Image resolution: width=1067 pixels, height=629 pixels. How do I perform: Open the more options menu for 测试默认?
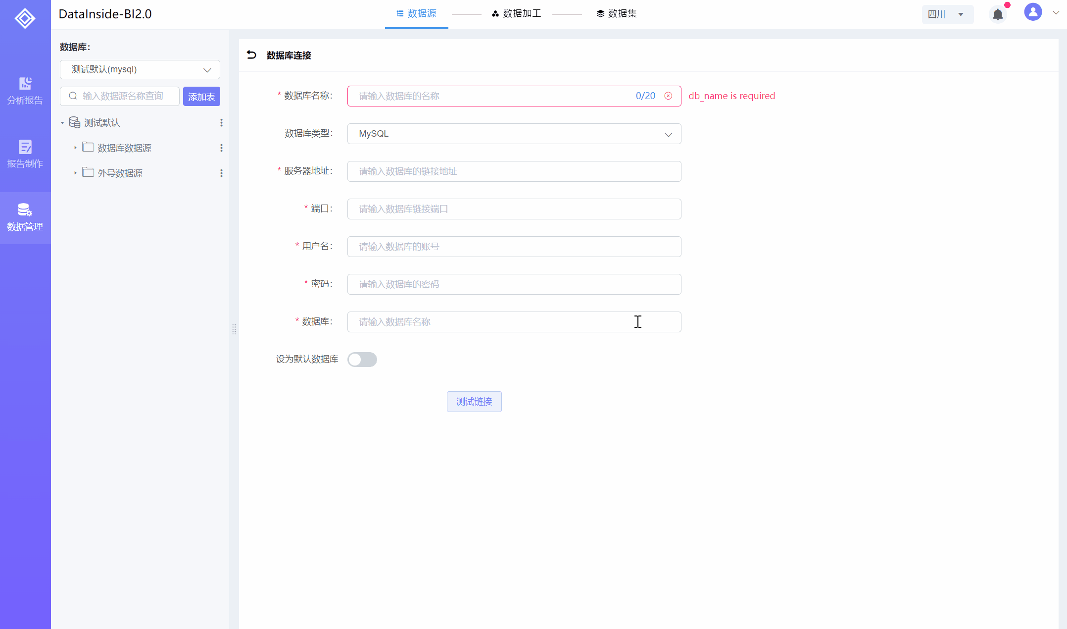point(221,122)
